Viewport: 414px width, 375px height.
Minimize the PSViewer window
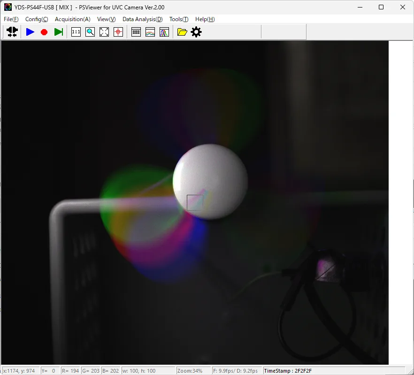(360, 7)
